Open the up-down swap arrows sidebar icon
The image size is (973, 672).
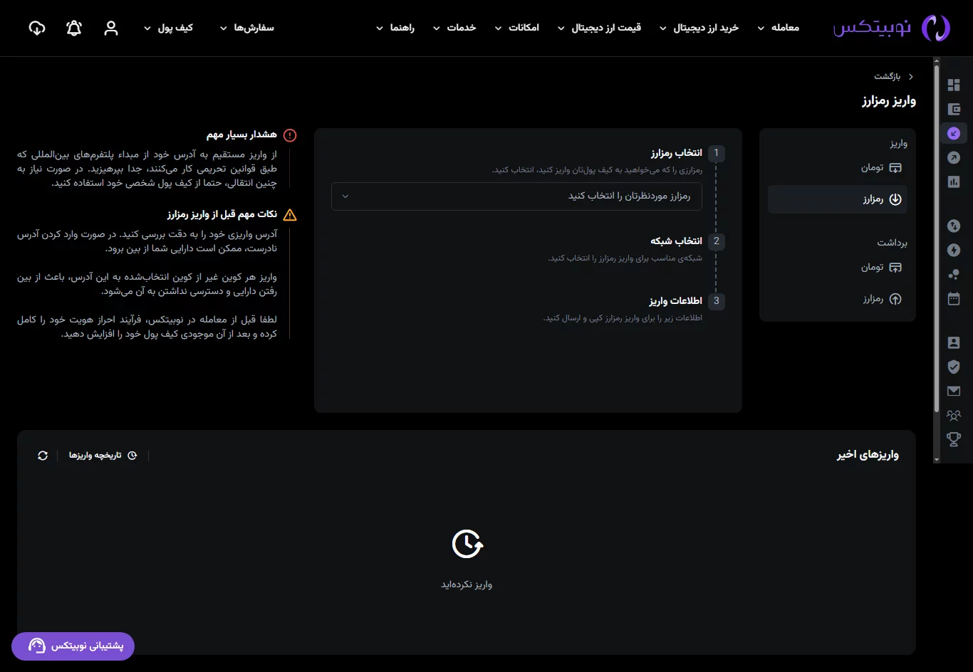tap(954, 226)
